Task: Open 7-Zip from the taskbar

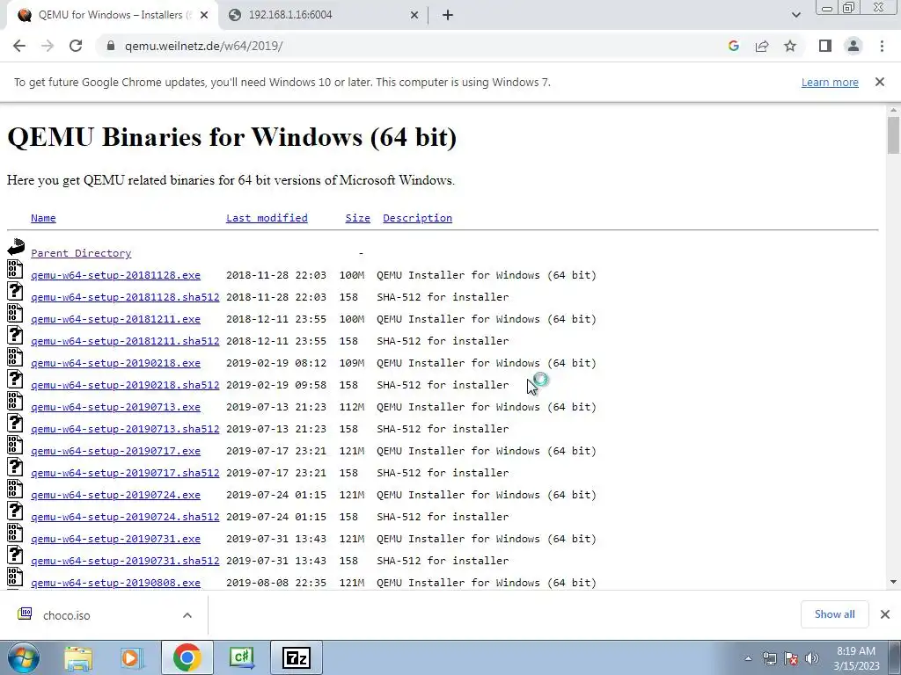Action: [296, 657]
